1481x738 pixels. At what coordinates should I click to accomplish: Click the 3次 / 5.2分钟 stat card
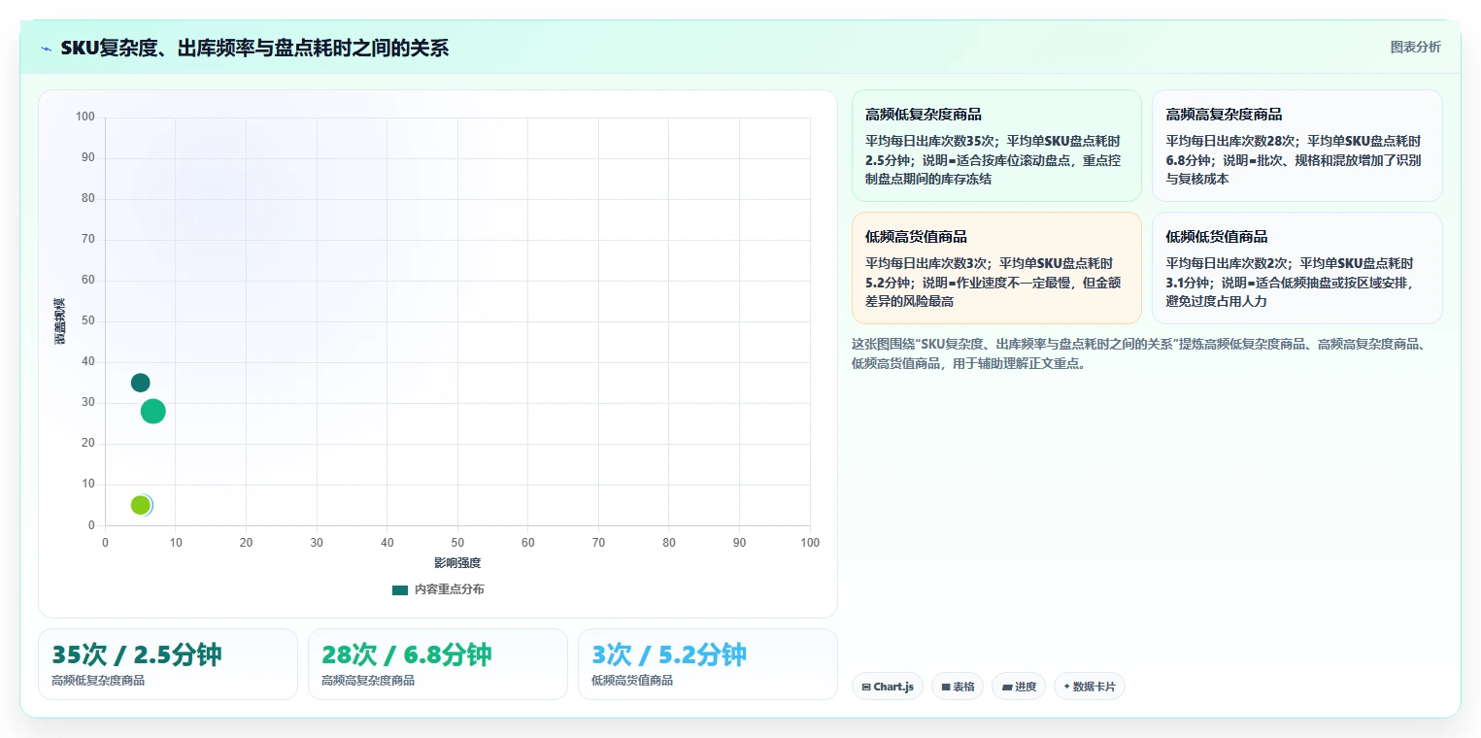point(707,664)
